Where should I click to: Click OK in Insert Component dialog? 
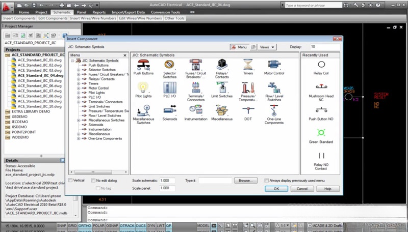tap(276, 189)
